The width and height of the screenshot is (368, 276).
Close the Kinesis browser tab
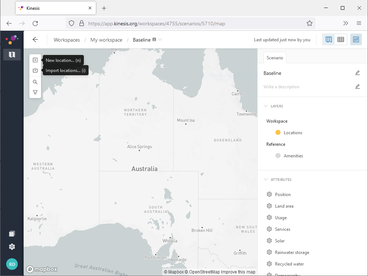pyautogui.click(x=90, y=8)
